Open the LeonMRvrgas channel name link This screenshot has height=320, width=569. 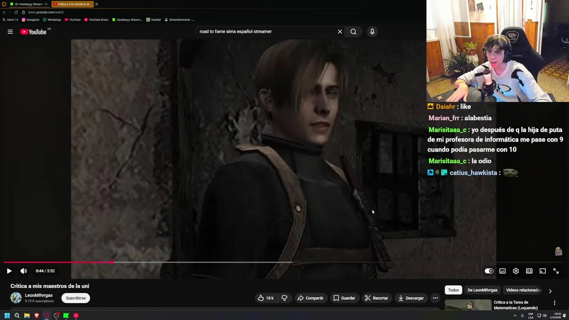click(x=39, y=295)
